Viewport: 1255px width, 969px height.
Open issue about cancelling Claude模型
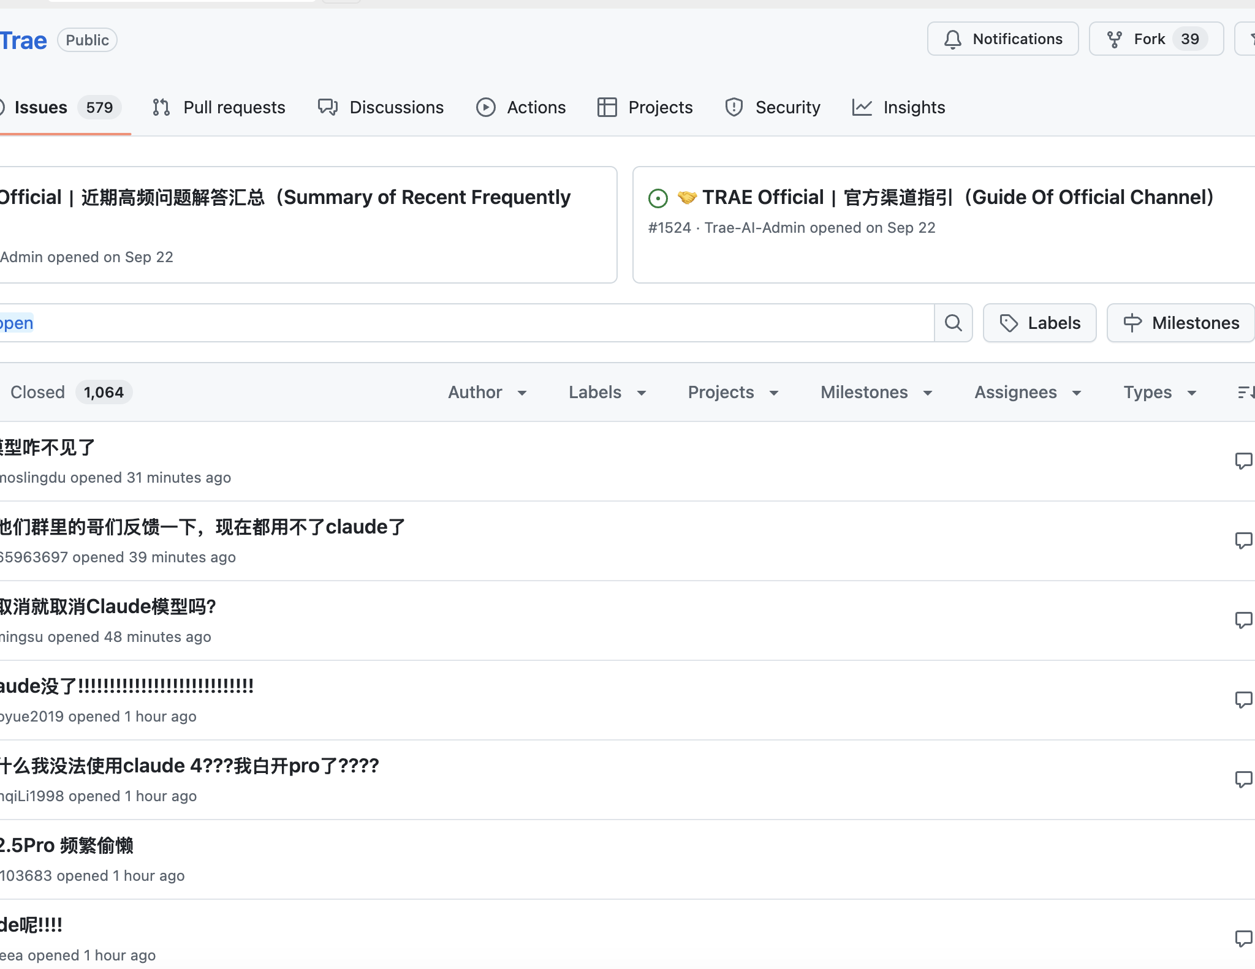(108, 606)
